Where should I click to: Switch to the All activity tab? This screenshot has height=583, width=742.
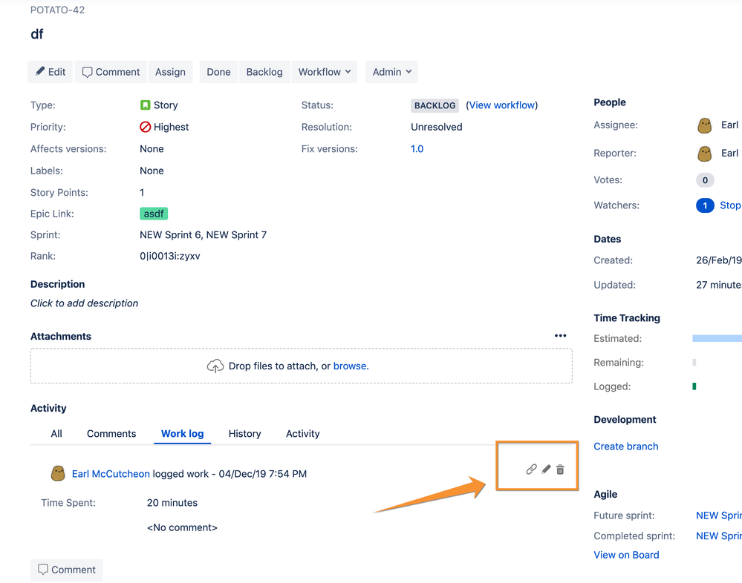point(56,434)
